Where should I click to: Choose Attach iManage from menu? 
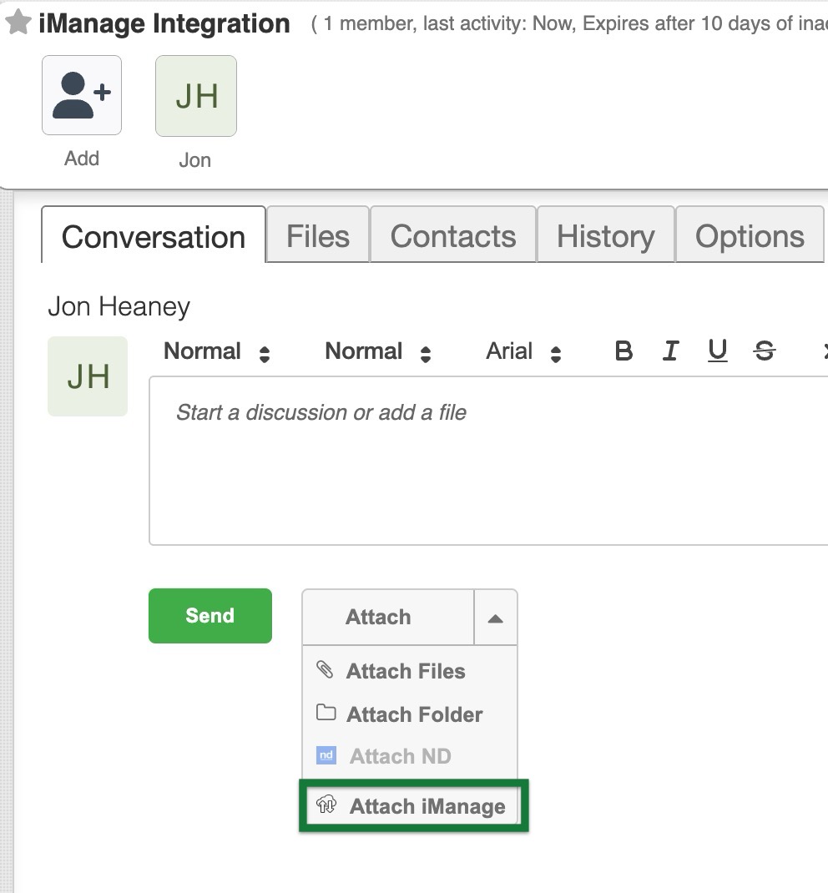[414, 806]
